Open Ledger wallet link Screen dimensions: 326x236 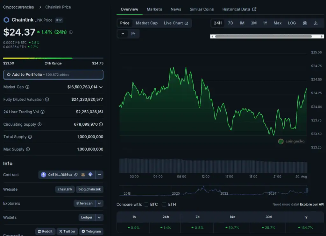tap(87, 218)
